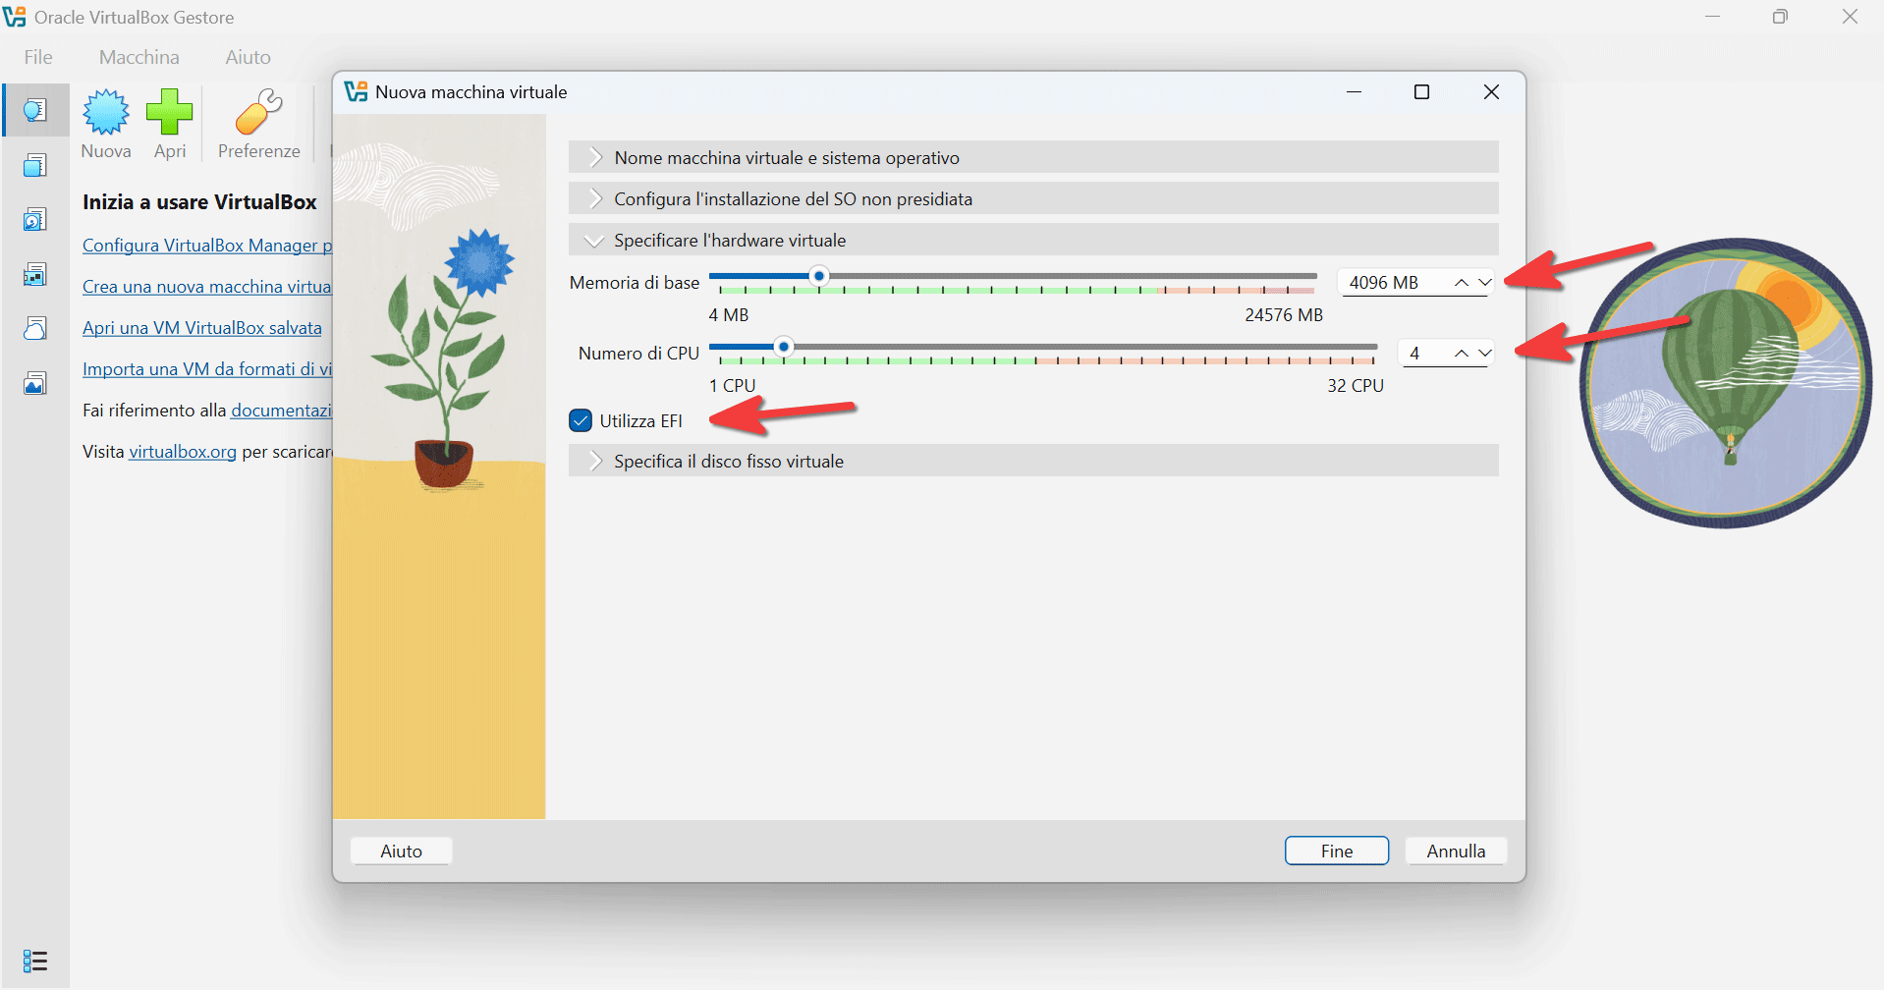Screen dimensions: 1884x990
Task: Open the Macchina menu
Action: tap(139, 57)
